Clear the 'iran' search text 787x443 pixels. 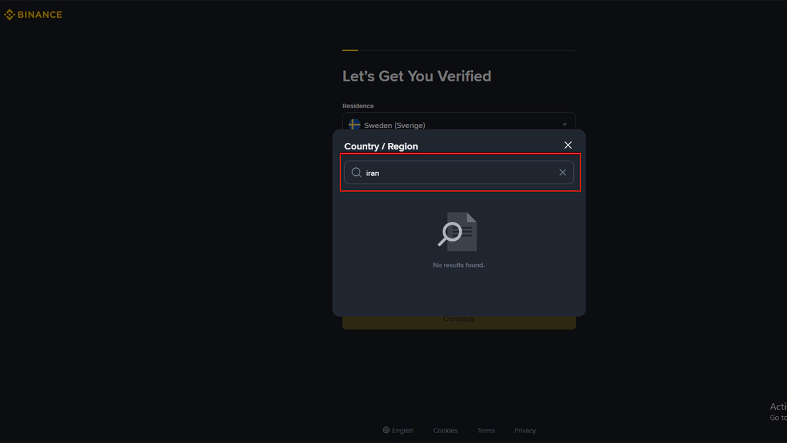pos(562,173)
